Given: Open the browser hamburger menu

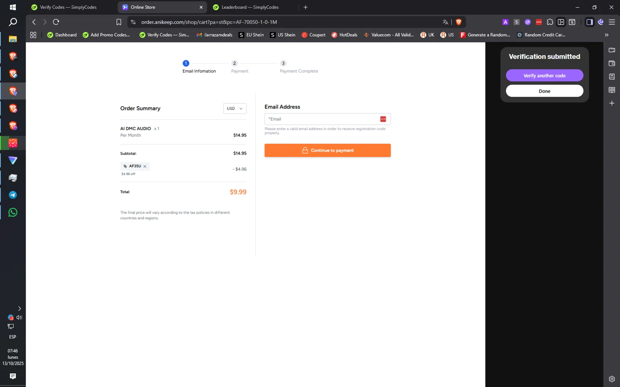Looking at the screenshot, I should [x=612, y=22].
